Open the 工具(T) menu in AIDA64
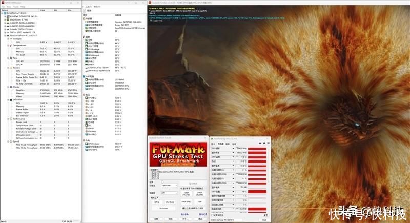Viewport: 410px width, 223px height. [x=88, y=7]
